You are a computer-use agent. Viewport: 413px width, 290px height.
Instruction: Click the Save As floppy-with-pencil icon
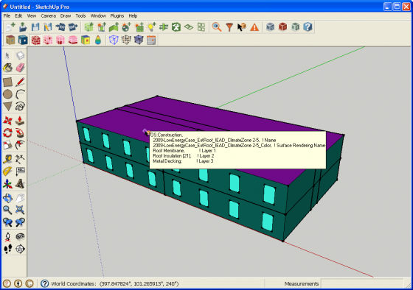(x=48, y=27)
